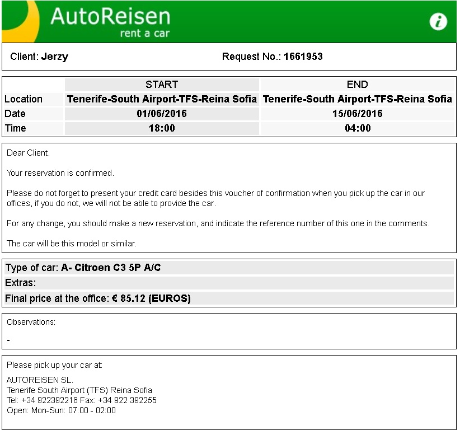Click the telephone and fax number line
460x430 pixels.
click(x=82, y=400)
